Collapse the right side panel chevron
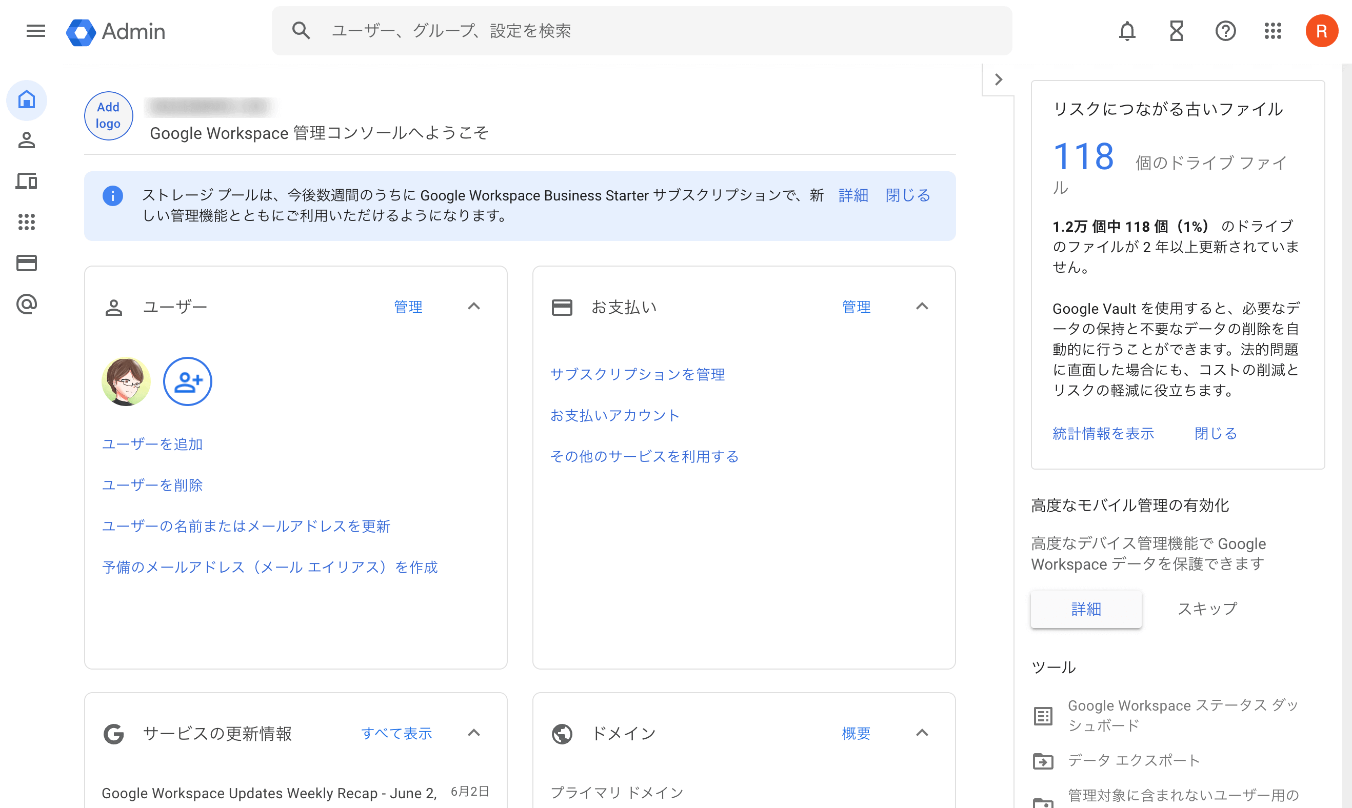The image size is (1352, 808). (998, 79)
